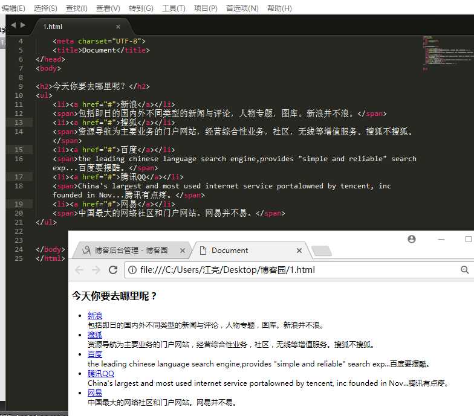The image size is (474, 416).
Task: Click the closing </ul> tag in code
Action: pyautogui.click(x=46, y=222)
